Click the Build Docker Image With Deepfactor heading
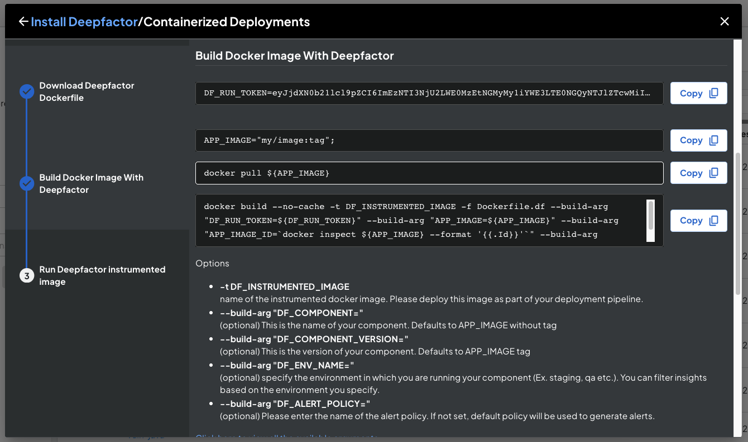The height and width of the screenshot is (442, 748). (295, 56)
